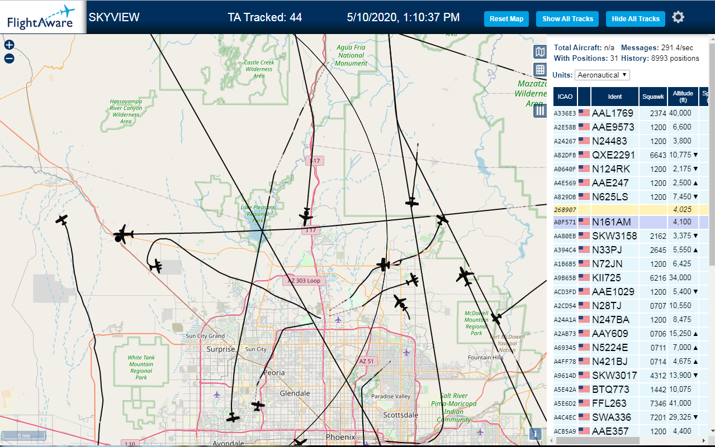The width and height of the screenshot is (715, 447).
Task: Select the N247BA aircraft row
Action: [x=631, y=319]
